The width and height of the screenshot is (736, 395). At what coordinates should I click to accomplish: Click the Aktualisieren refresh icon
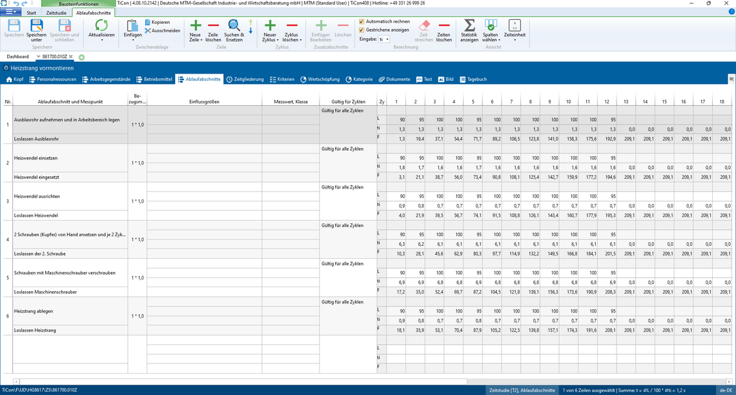click(101, 26)
